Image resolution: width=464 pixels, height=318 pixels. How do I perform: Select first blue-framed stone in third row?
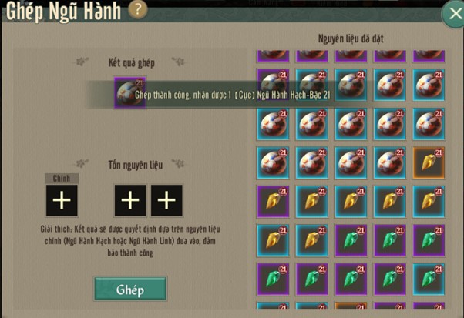tap(273, 124)
